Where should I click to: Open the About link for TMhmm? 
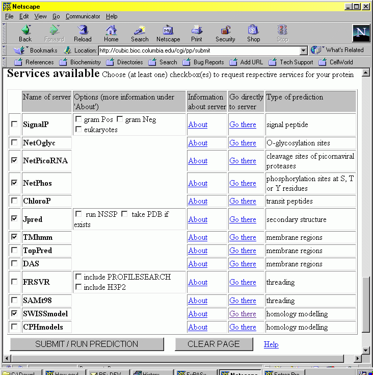[198, 237]
